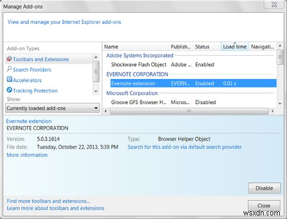Click the add-on list down scroll arrow
Viewport: 287px width, 219px height.
click(280, 104)
